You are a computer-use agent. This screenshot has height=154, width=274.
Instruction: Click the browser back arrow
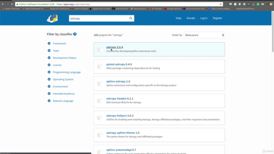(3, 4)
